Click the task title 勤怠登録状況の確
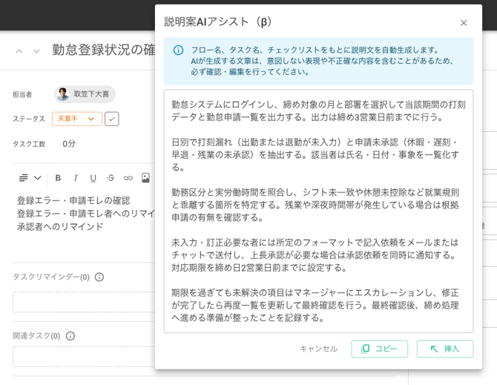The image size is (497, 385). (103, 50)
